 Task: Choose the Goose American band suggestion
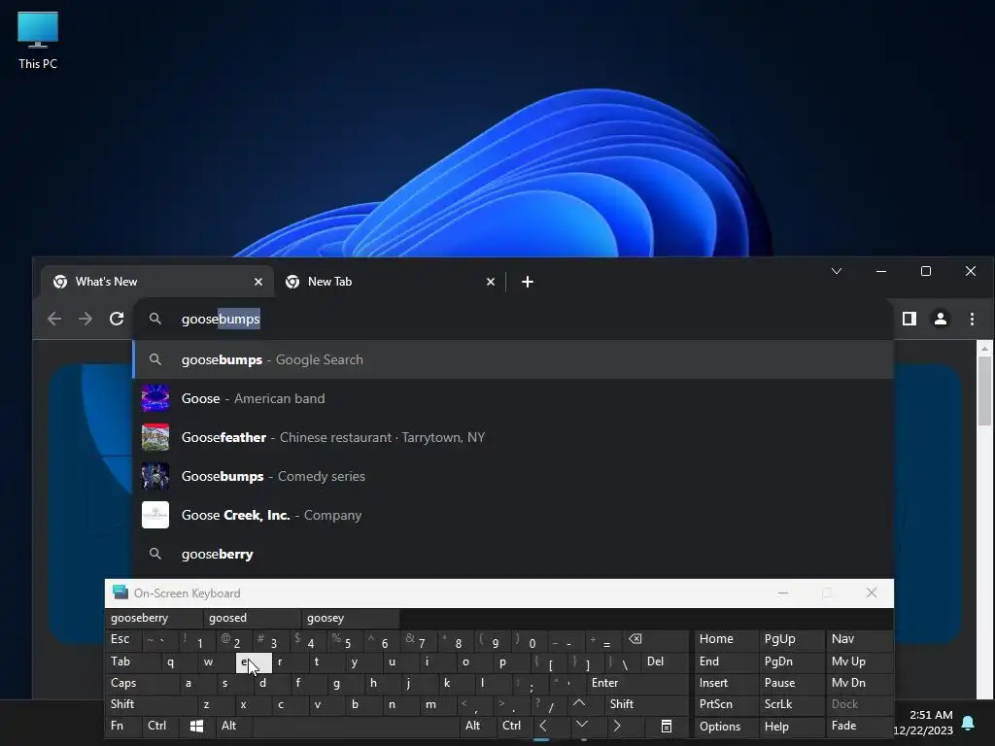click(x=513, y=398)
